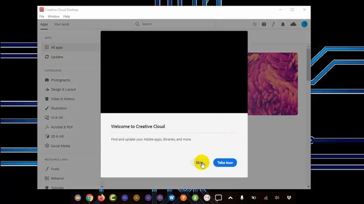Switch to the Your work tab
This screenshot has height=204, width=364.
pyautogui.click(x=61, y=24)
